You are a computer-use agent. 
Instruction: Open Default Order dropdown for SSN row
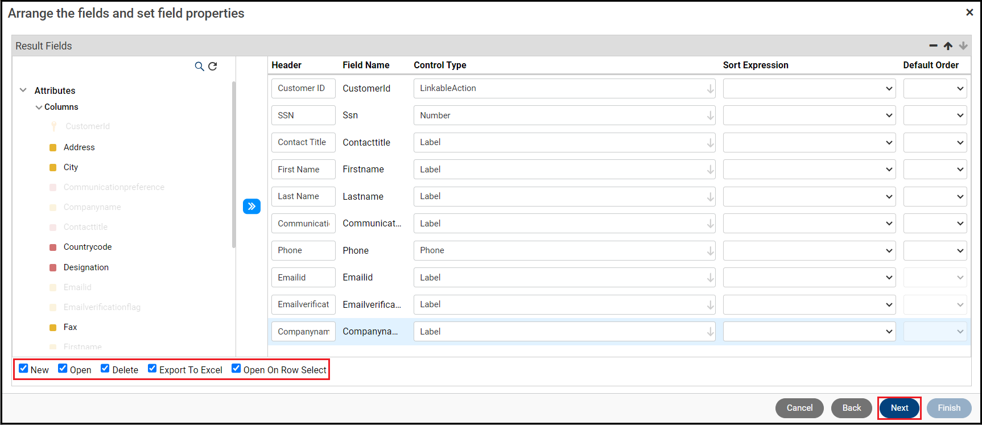[x=935, y=115]
